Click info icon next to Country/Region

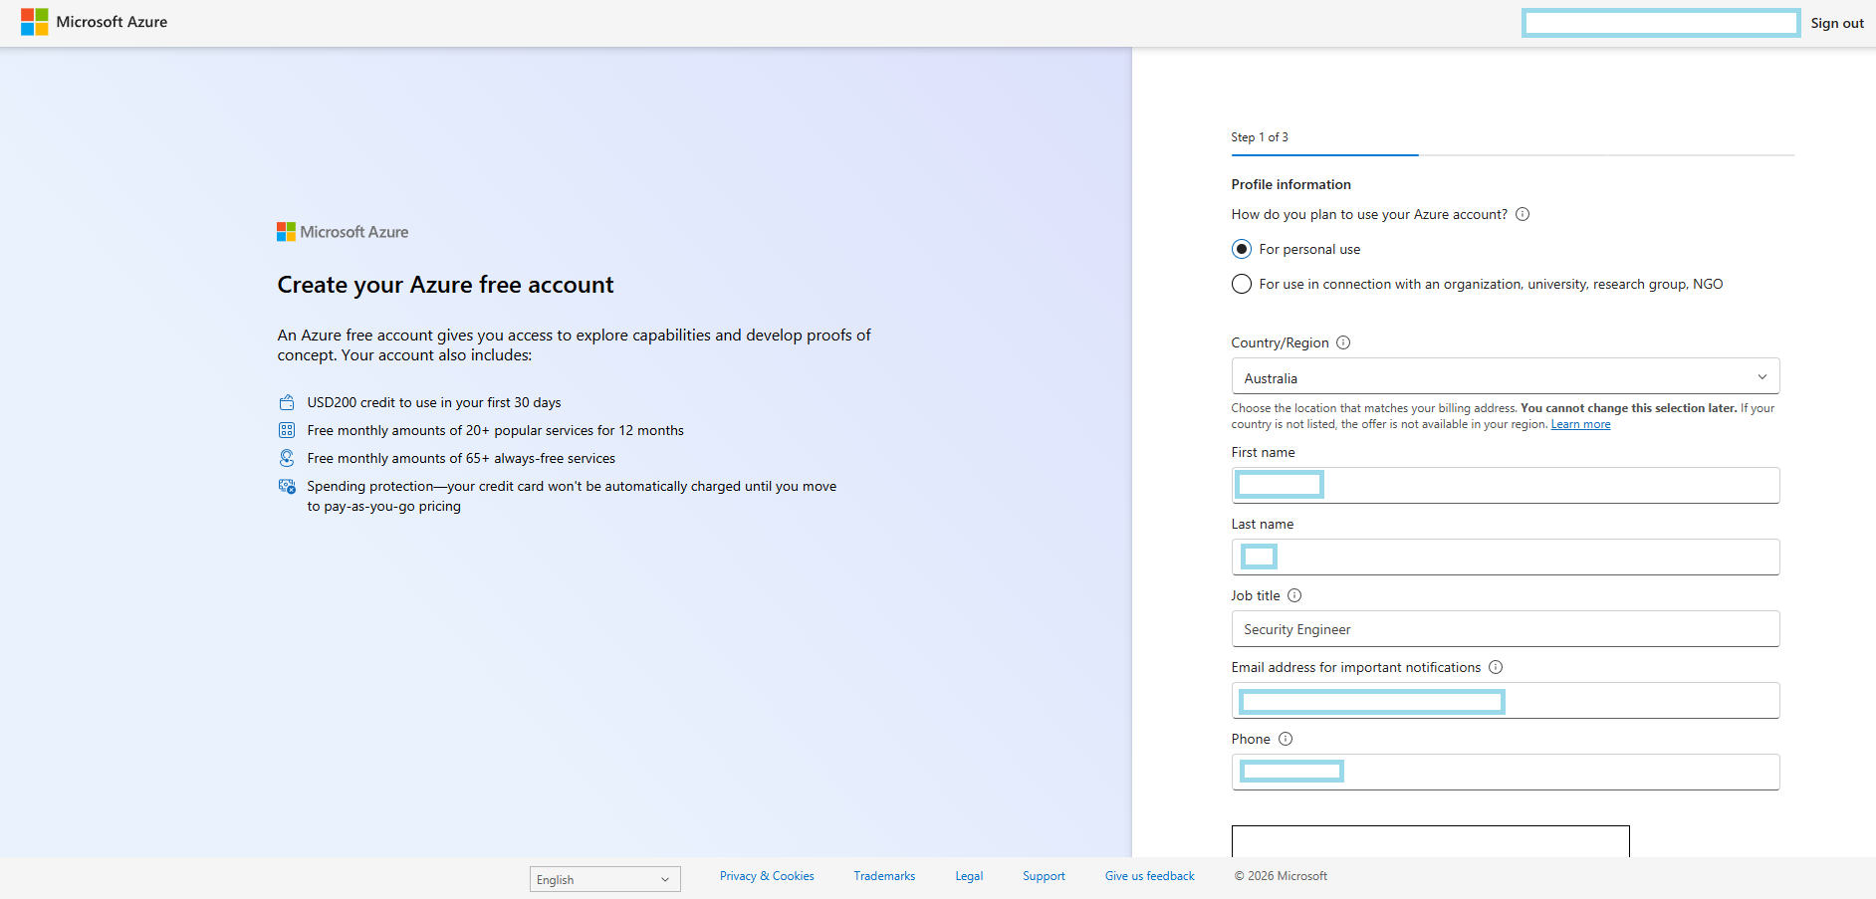tap(1343, 342)
